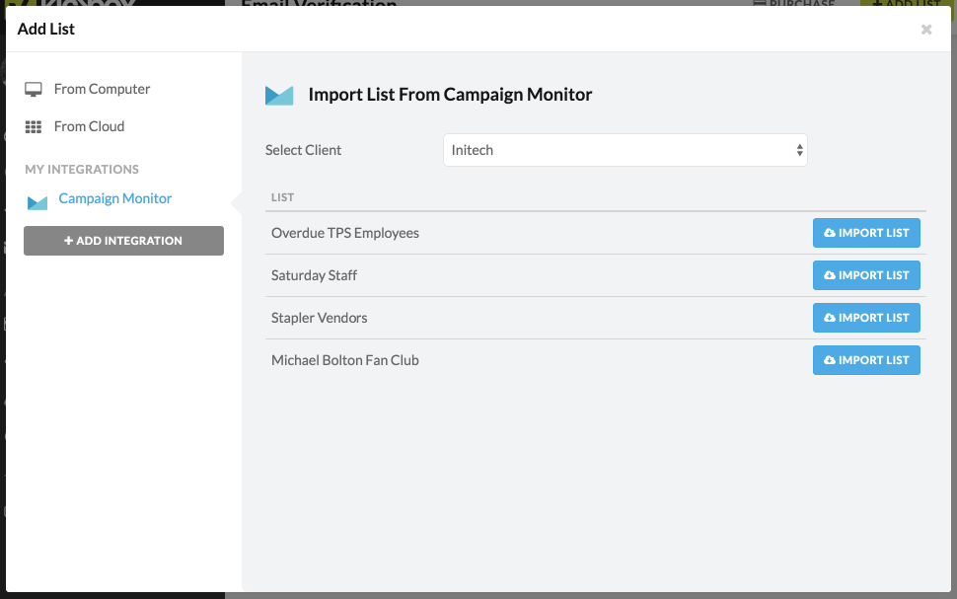Select From Cloud option
Image resolution: width=957 pixels, height=599 pixels.
coord(89,126)
